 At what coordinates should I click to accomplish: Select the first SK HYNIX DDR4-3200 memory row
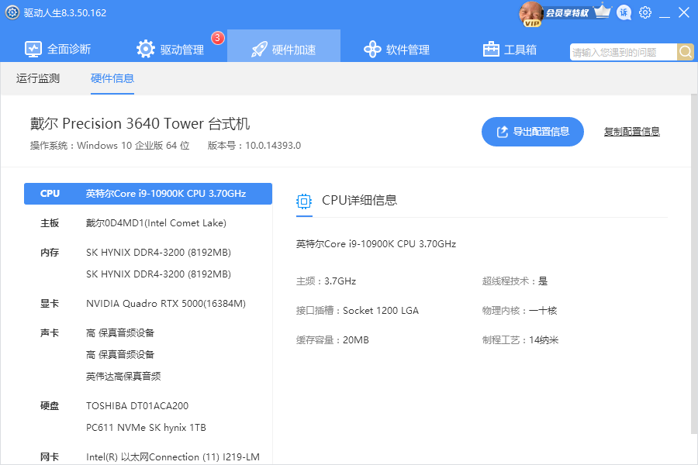[148, 253]
